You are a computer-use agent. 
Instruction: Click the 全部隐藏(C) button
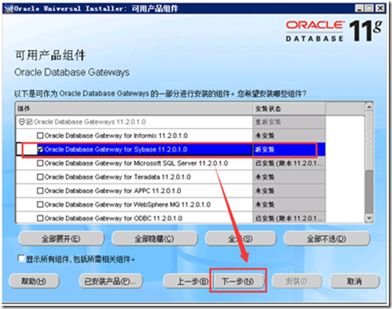(x=155, y=239)
